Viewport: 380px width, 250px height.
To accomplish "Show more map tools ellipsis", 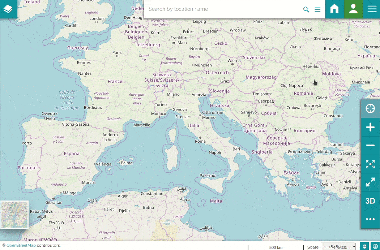I will click(370, 219).
